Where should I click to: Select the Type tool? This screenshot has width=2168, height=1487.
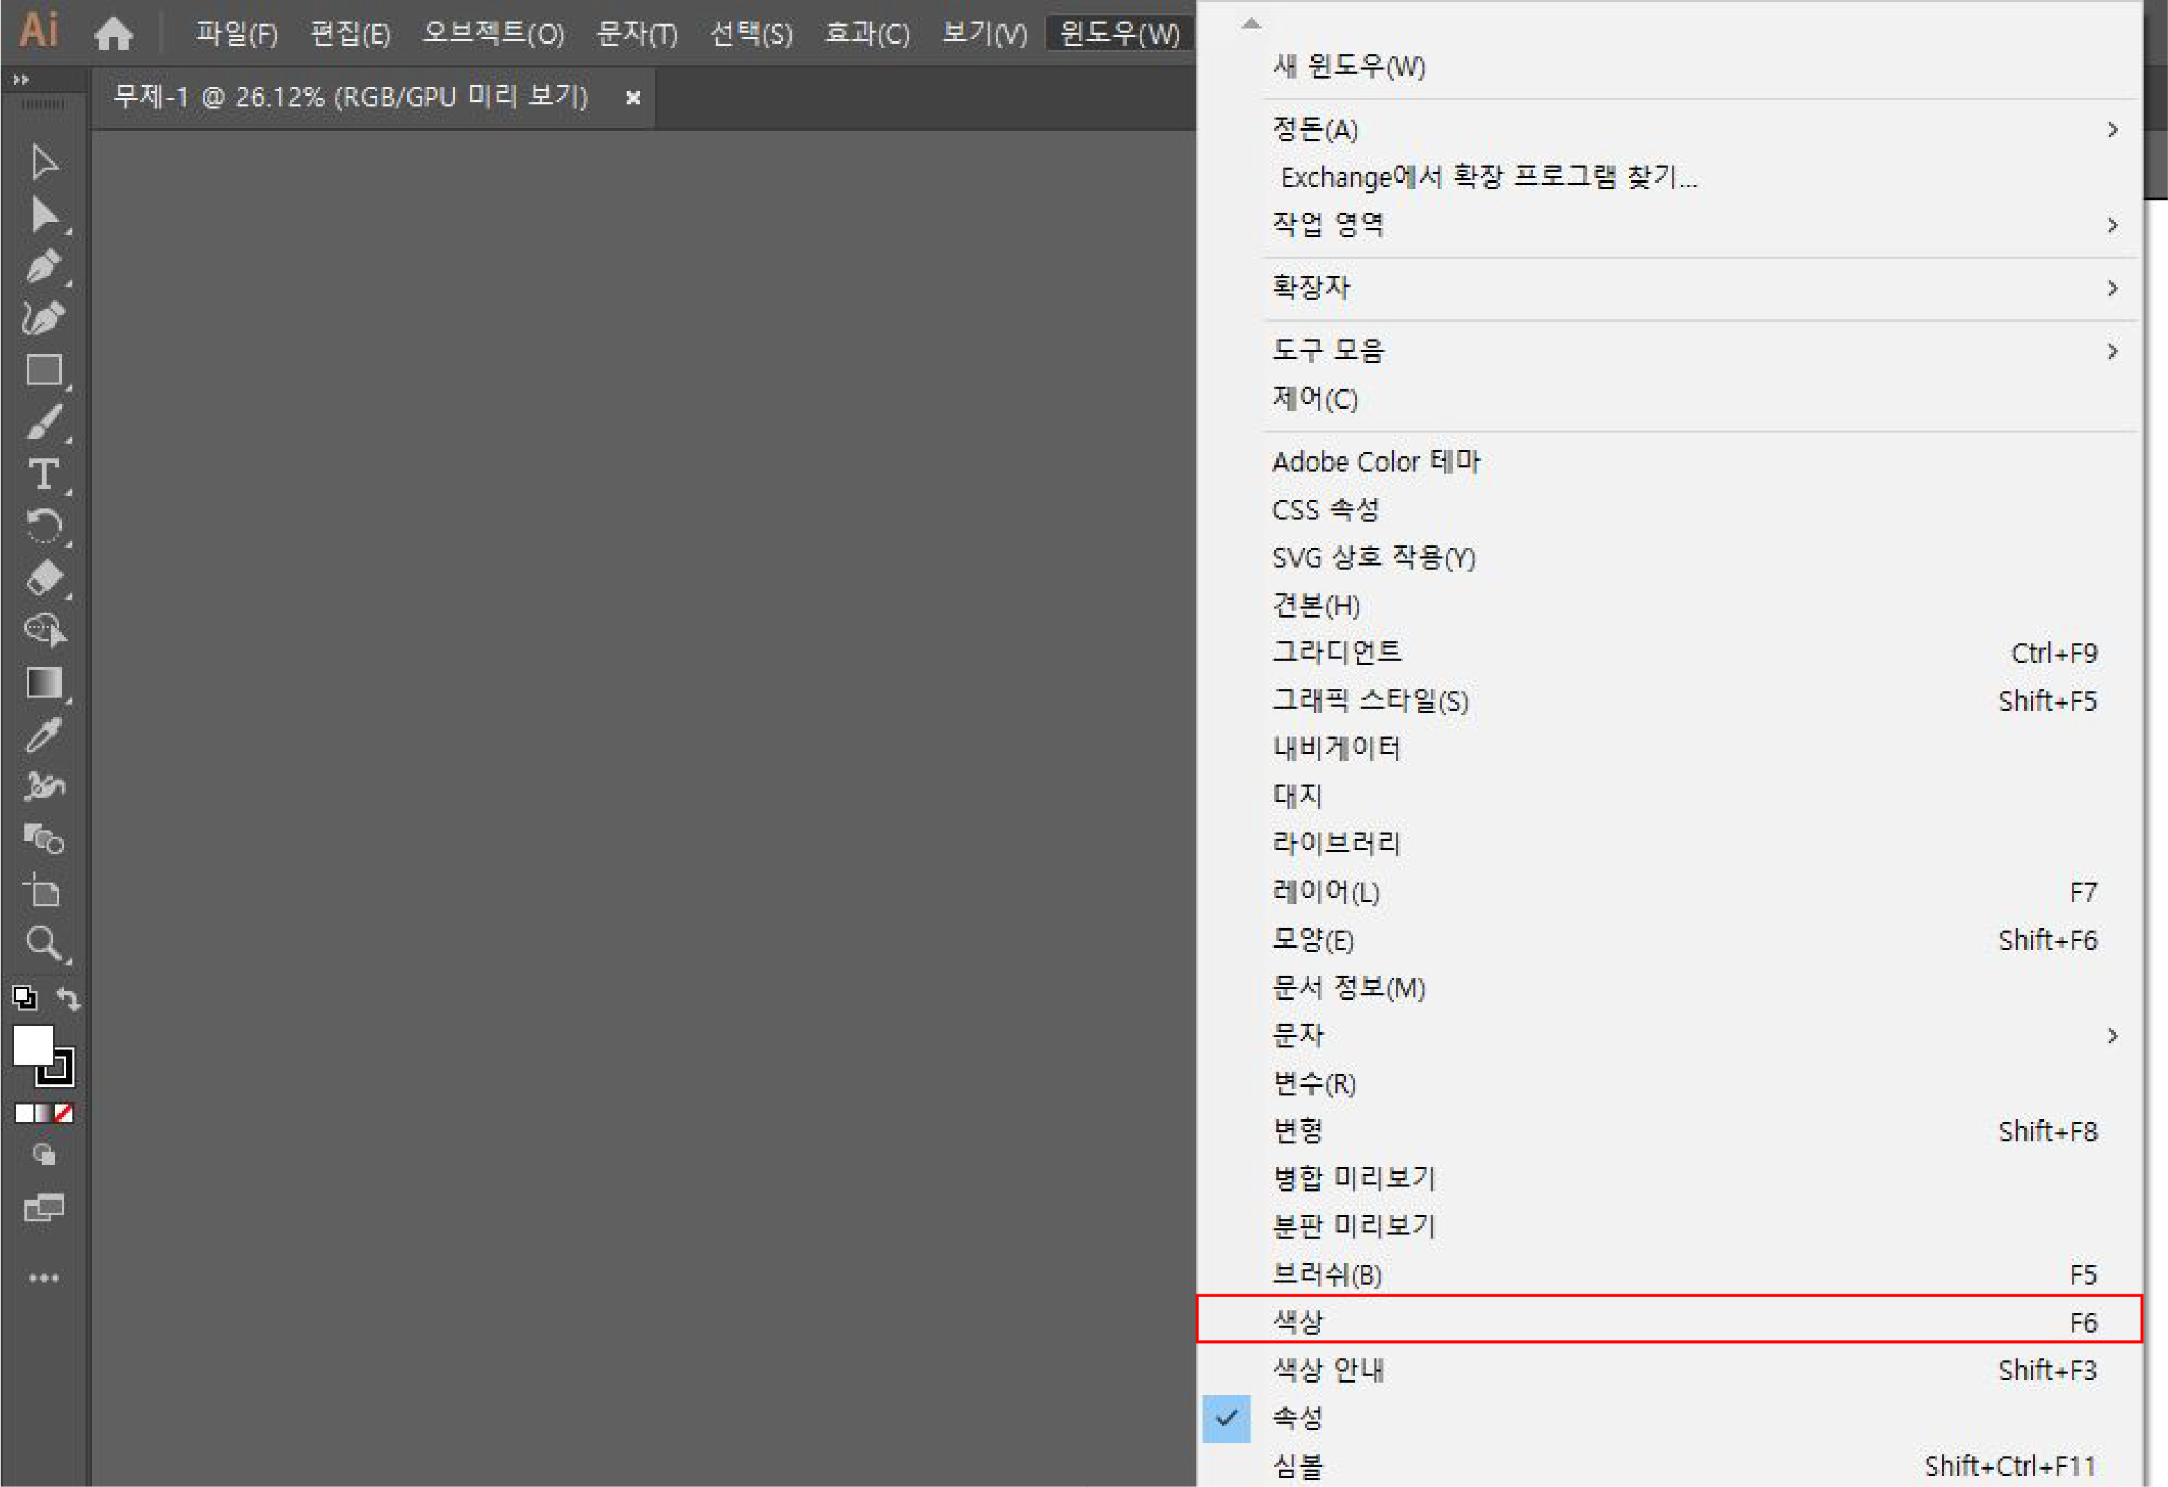pos(44,475)
